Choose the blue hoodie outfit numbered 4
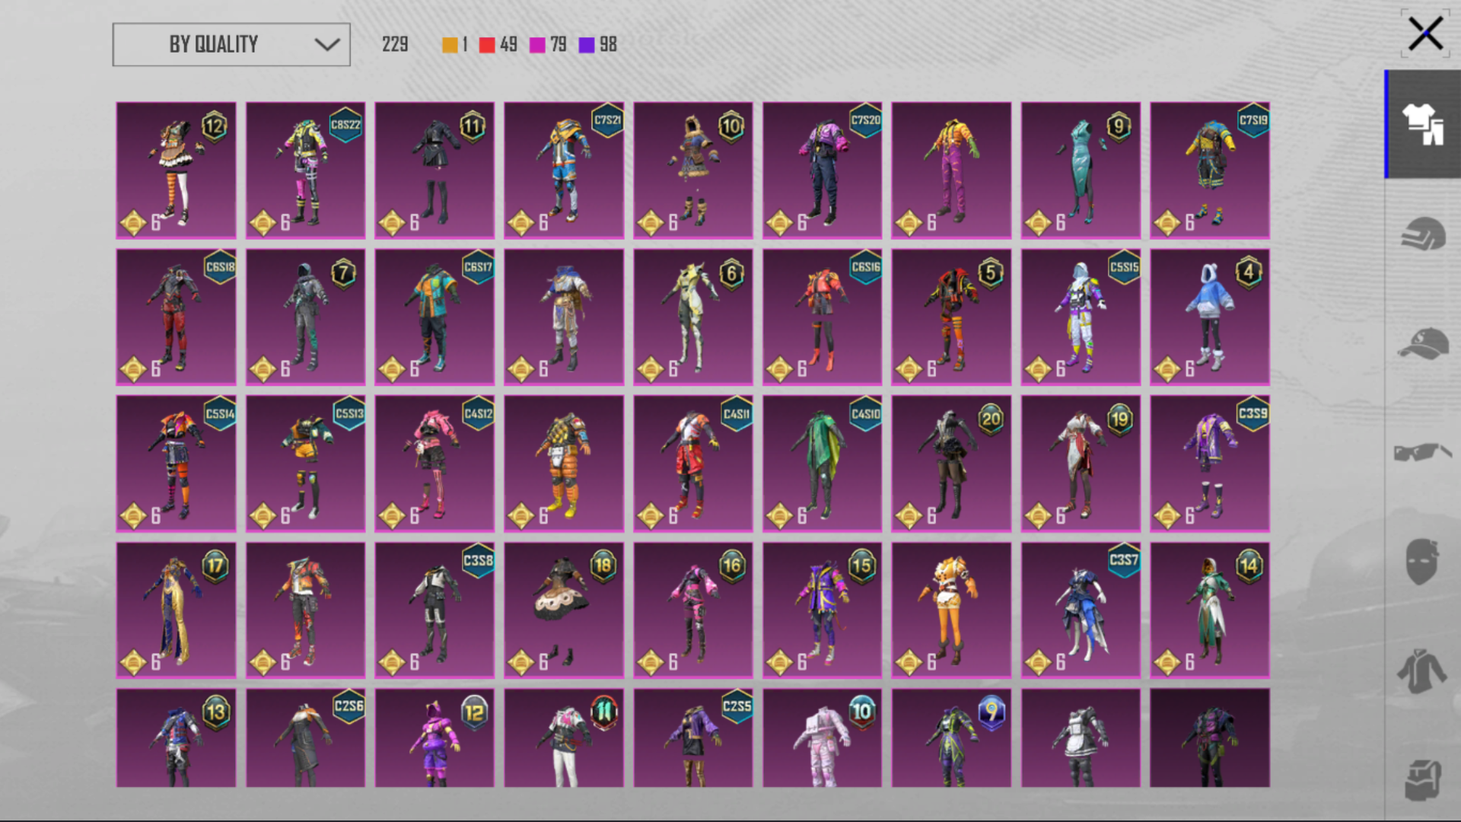The height and width of the screenshot is (822, 1461). [x=1210, y=317]
